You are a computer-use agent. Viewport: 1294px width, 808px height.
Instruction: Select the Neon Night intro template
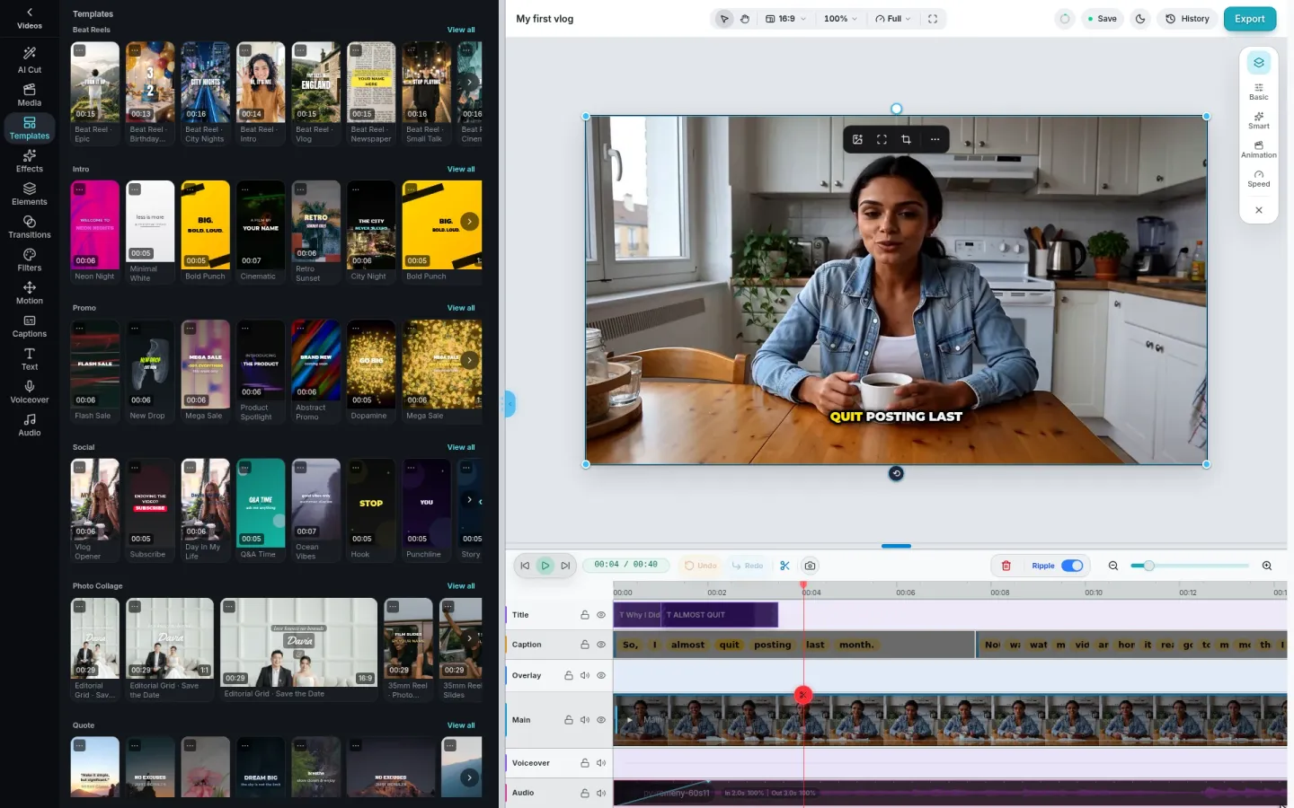(94, 232)
